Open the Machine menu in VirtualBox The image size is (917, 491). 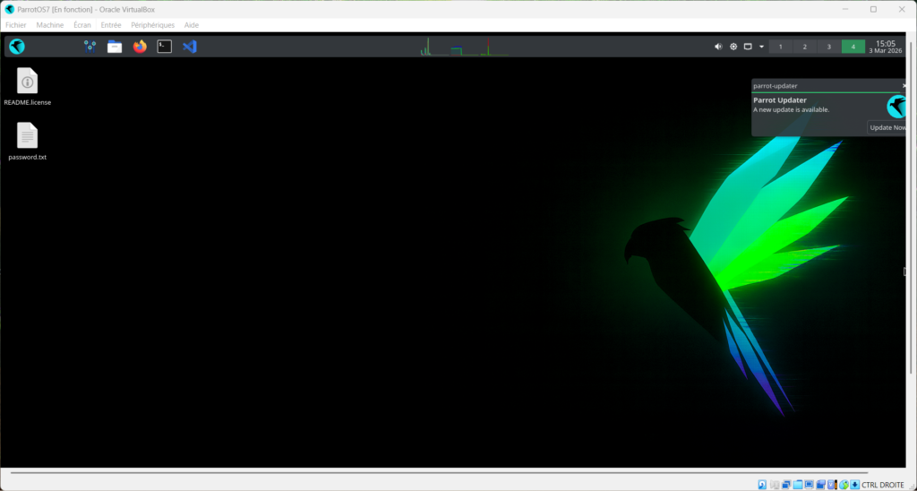click(50, 25)
